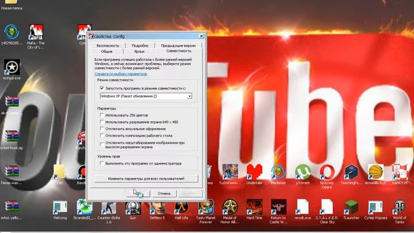This screenshot has width=414, height=233.
Task: Open 'Справка по выбору параметров' link
Action: (121, 74)
